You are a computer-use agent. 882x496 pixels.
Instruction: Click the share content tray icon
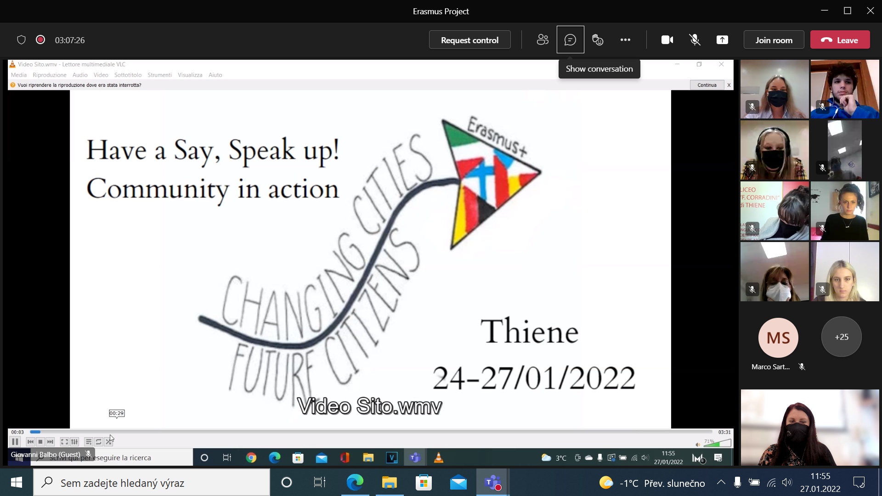point(722,40)
